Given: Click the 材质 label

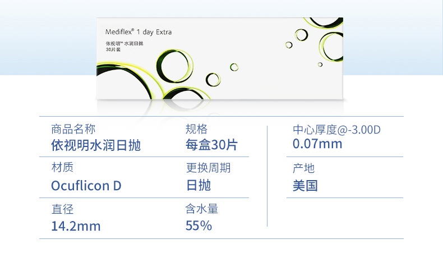Looking at the screenshot, I should click(62, 167).
